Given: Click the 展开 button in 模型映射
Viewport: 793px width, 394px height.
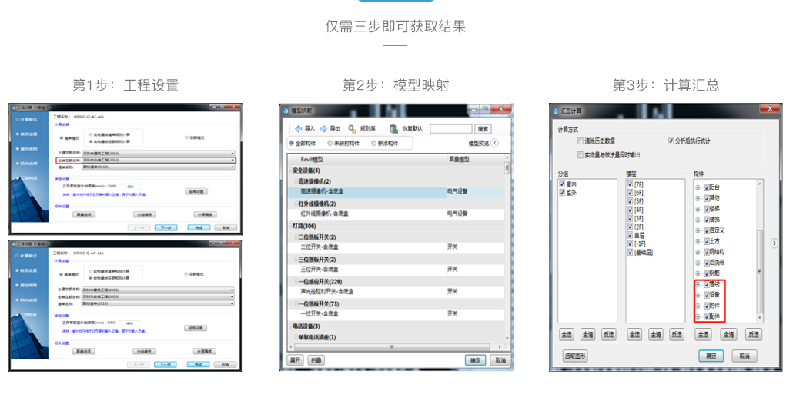Looking at the screenshot, I should click(296, 360).
